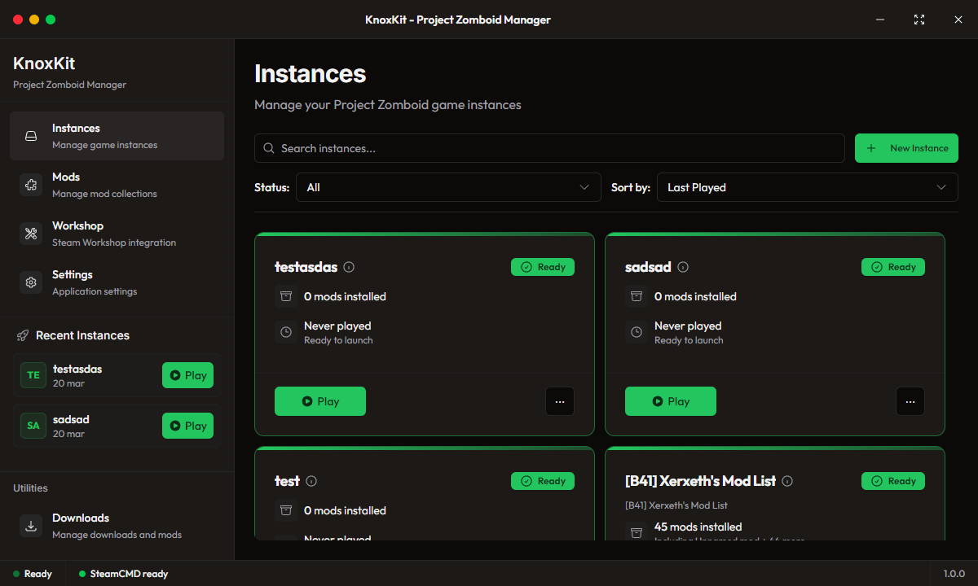This screenshot has height=586, width=978.
Task: Open the Sort by Last Played dropdown
Action: (x=807, y=187)
